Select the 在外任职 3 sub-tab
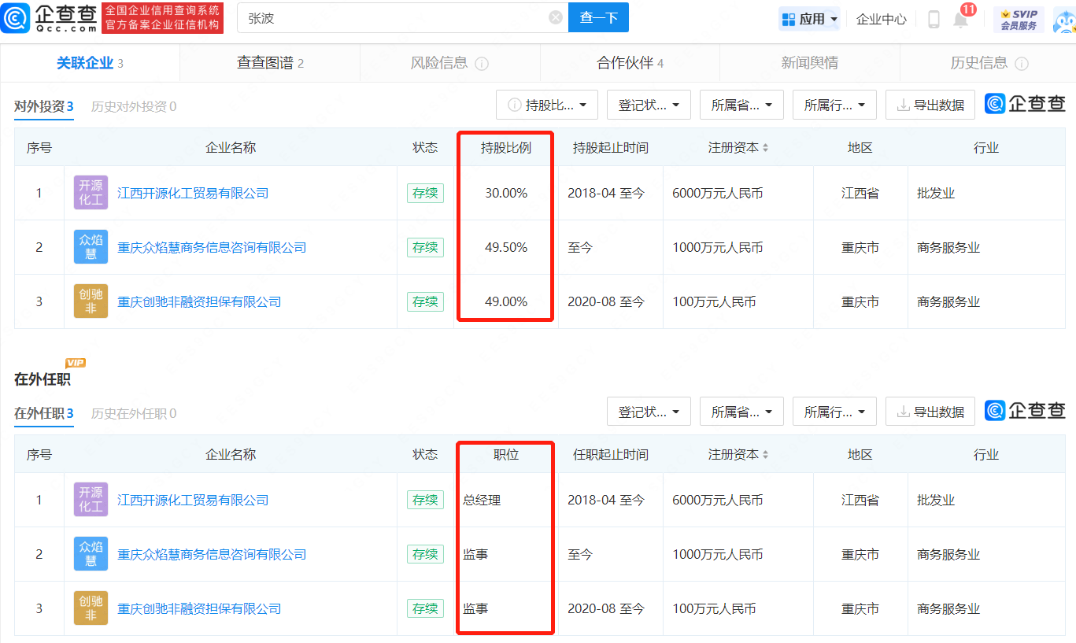Screen dimensions: 1076x643 coord(44,413)
